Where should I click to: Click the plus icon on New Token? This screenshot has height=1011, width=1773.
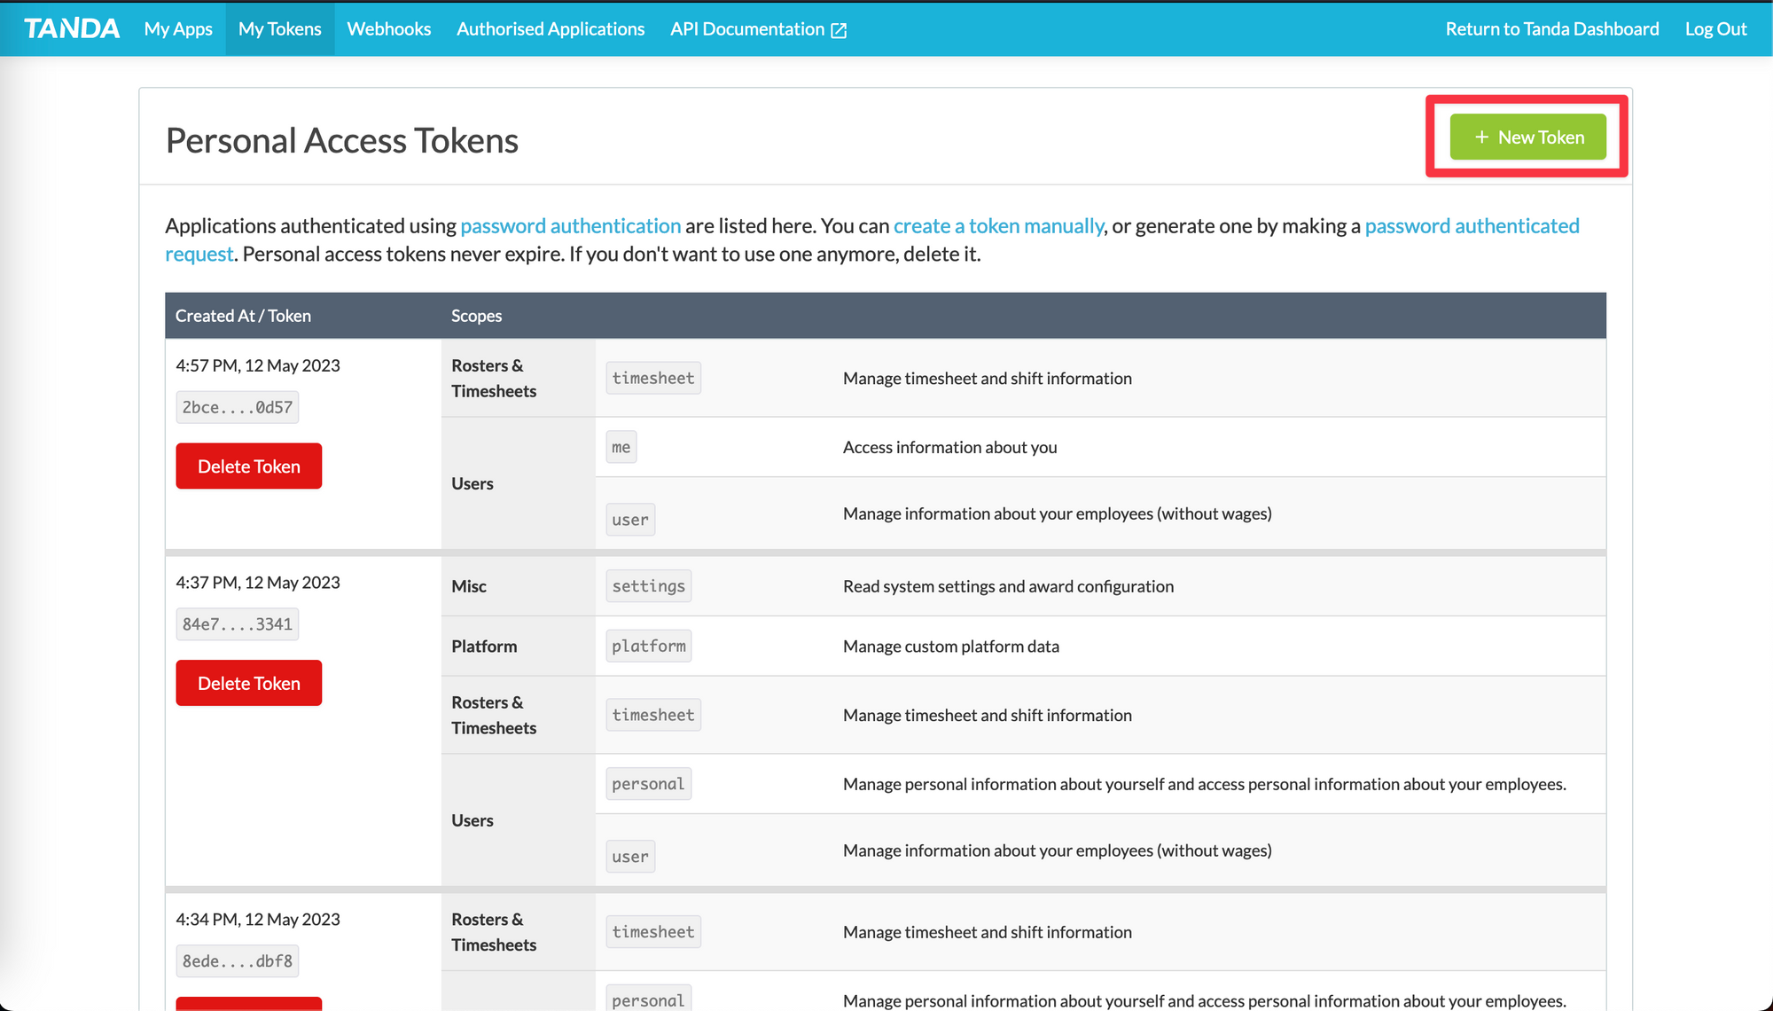click(x=1480, y=137)
